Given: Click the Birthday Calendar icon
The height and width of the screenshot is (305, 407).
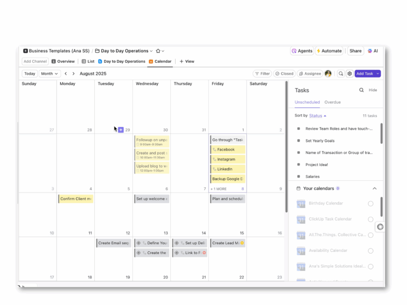Looking at the screenshot, I should click(x=301, y=204).
